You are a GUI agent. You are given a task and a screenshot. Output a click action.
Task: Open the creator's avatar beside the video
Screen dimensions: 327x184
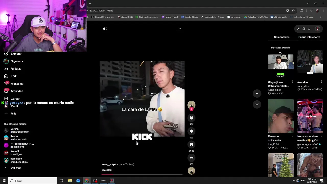(191, 105)
